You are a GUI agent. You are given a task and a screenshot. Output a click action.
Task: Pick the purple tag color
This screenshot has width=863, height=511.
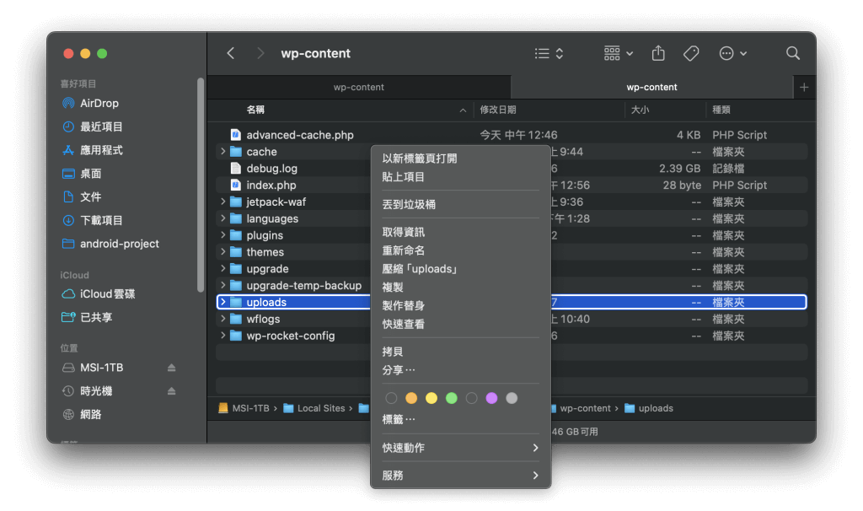pos(491,398)
